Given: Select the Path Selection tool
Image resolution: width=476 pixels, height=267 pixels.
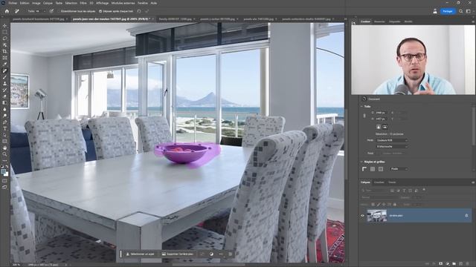Looking at the screenshot, I should pos(4,135).
